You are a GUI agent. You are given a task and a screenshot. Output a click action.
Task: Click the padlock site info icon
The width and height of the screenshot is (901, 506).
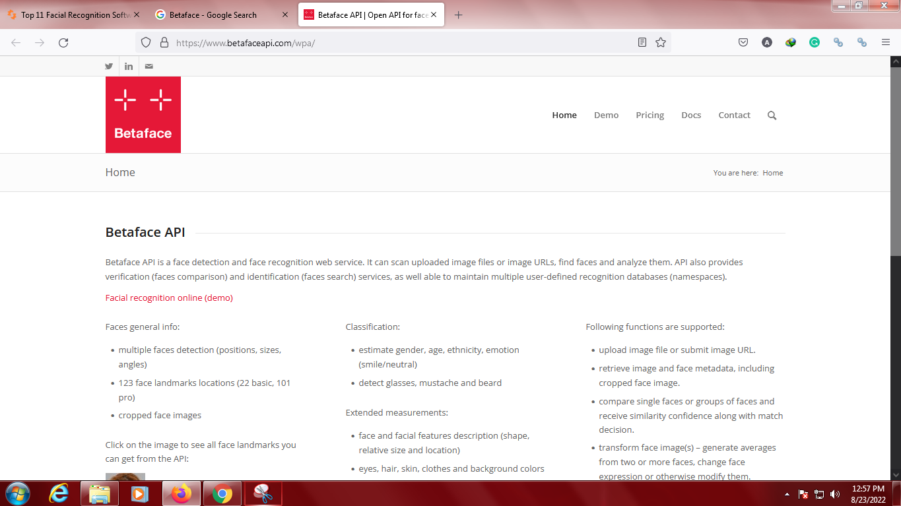coord(164,42)
